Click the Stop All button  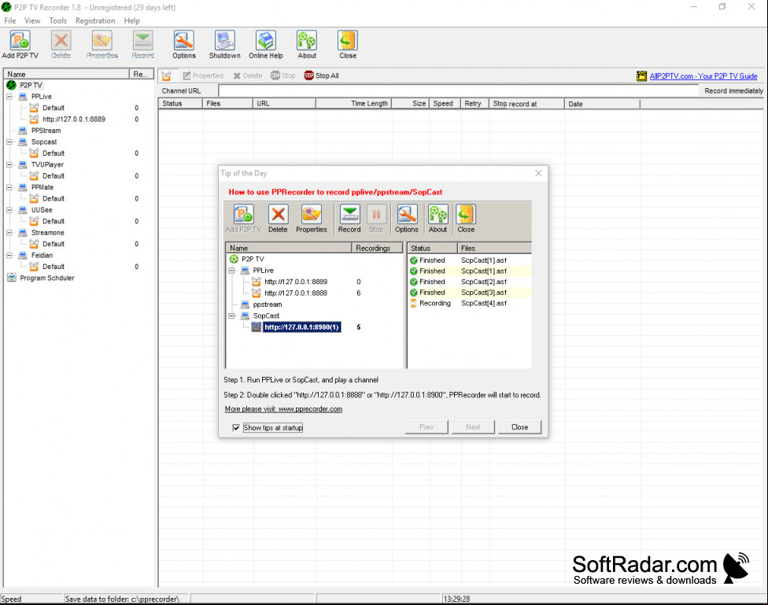click(x=321, y=76)
